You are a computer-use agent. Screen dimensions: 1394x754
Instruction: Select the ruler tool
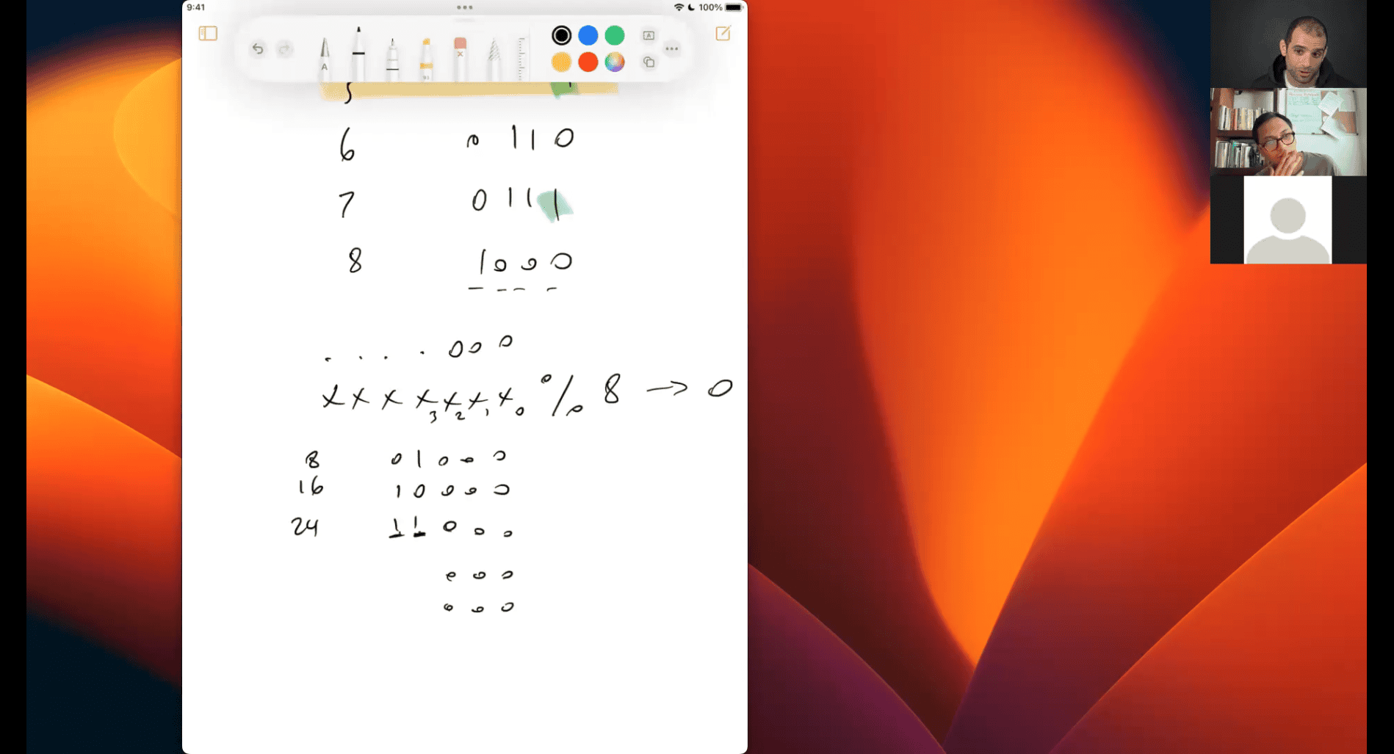[x=521, y=57]
